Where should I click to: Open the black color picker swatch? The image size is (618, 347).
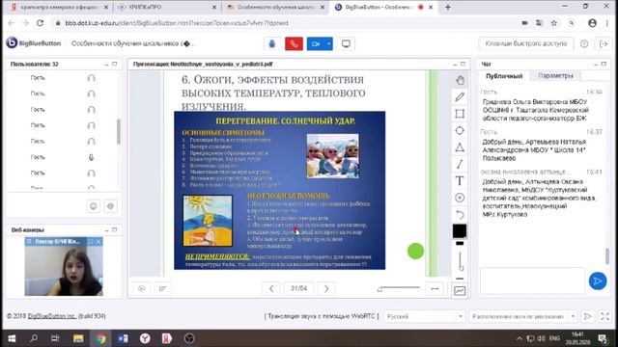(x=460, y=231)
